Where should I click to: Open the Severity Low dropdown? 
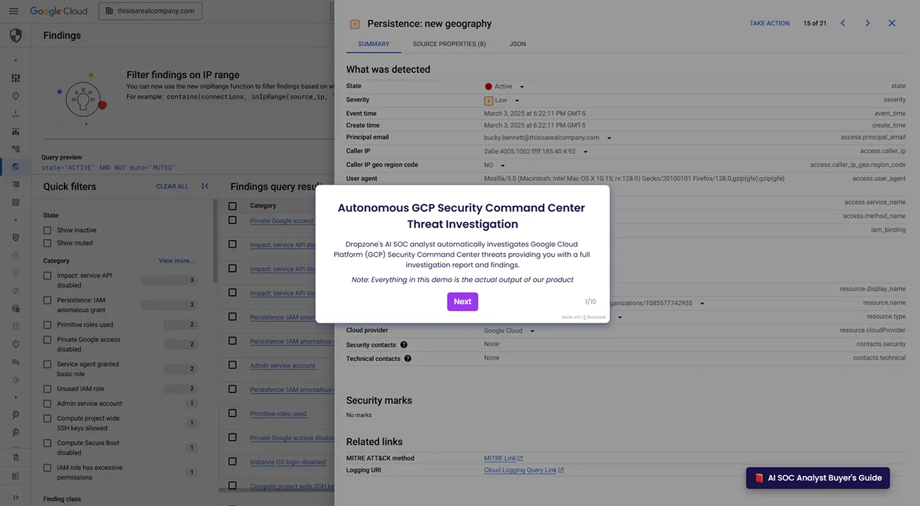517,100
